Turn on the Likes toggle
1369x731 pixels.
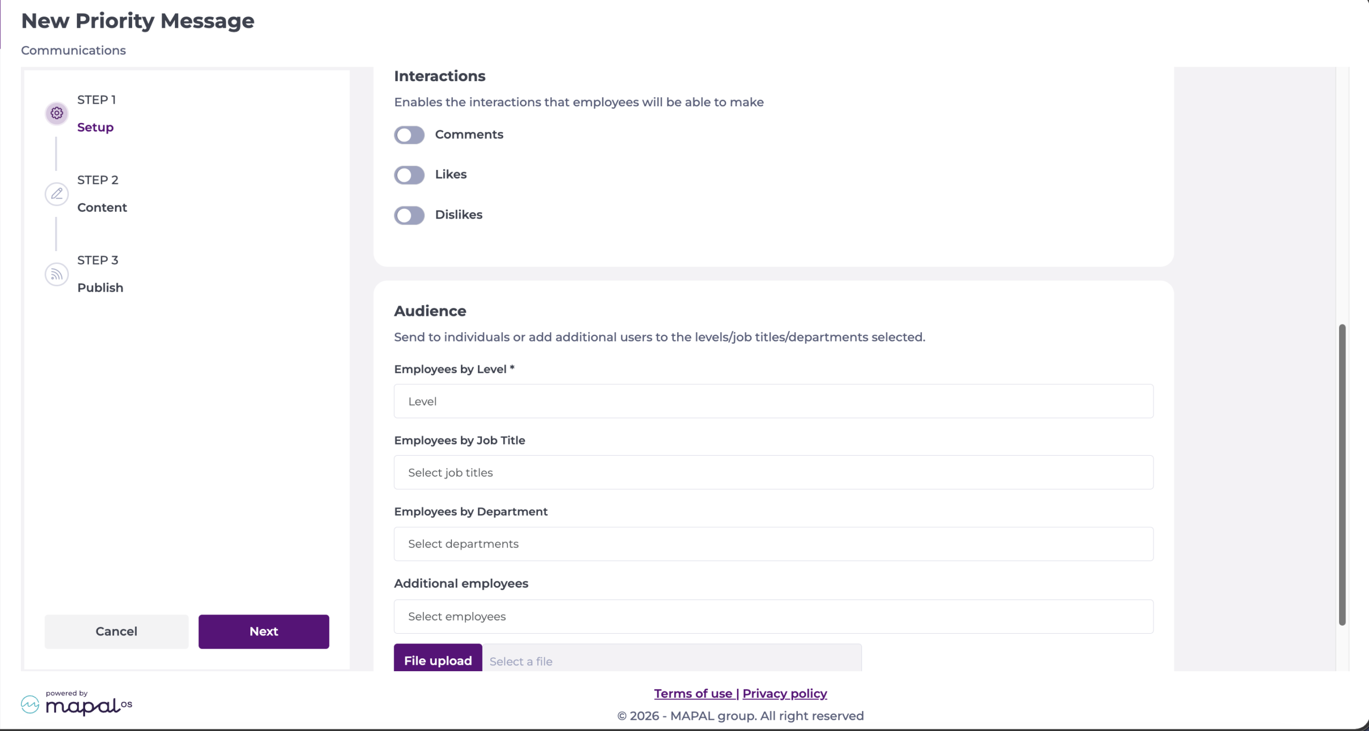pos(409,175)
